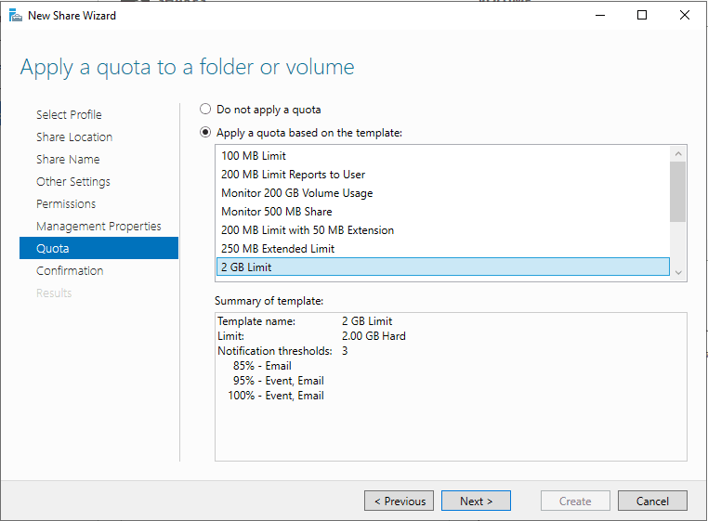The width and height of the screenshot is (708, 521).
Task: Select Monitor 200 GB Volume Usage template
Action: (296, 193)
